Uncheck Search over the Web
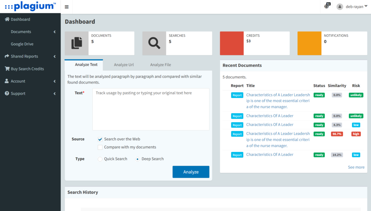Viewport: 371px width, 211px height. point(100,139)
